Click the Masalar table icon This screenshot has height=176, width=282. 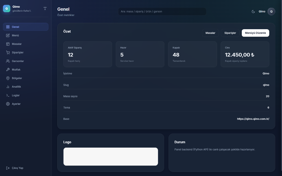pyautogui.click(x=8, y=44)
